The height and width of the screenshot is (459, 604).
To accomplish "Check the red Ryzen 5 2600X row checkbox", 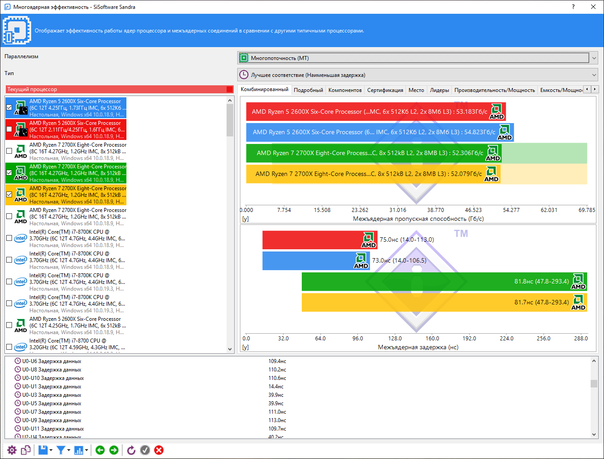I will pos(9,129).
